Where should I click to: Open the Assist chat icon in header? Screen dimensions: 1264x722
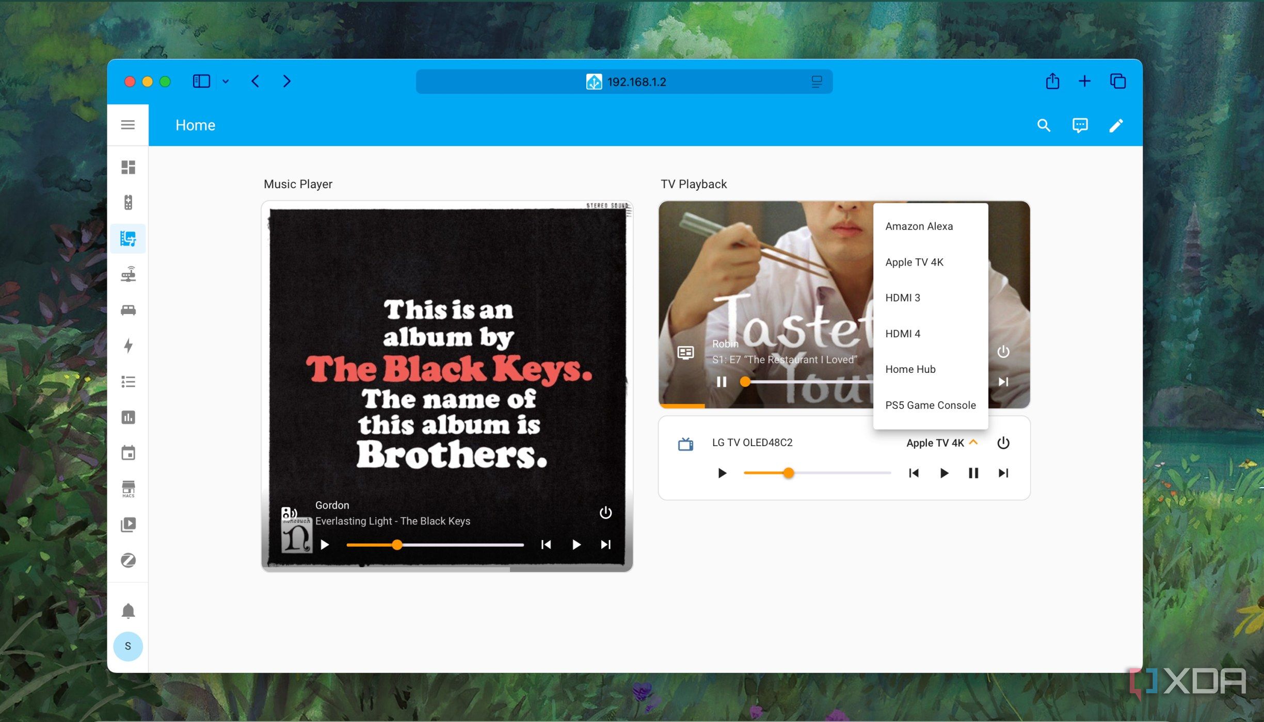click(x=1080, y=125)
